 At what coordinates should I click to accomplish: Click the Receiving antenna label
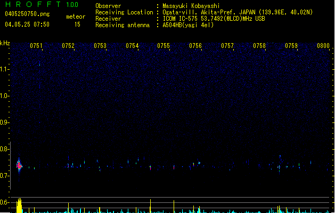122,25
